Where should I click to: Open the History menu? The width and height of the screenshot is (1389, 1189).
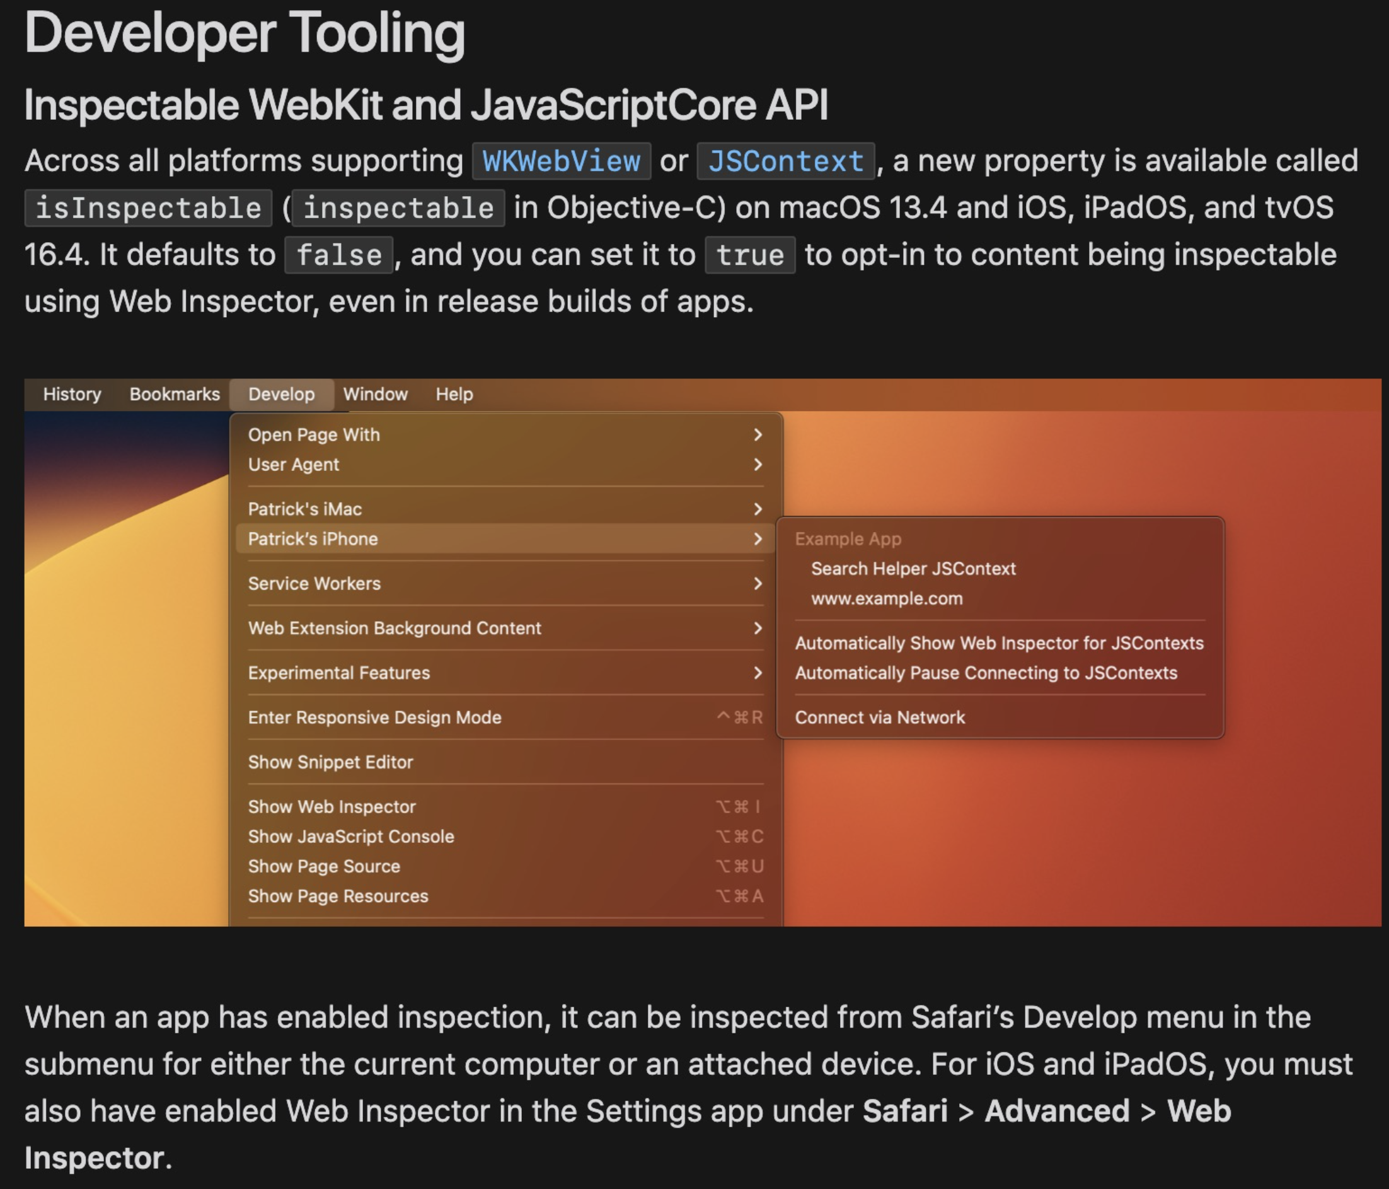(72, 394)
